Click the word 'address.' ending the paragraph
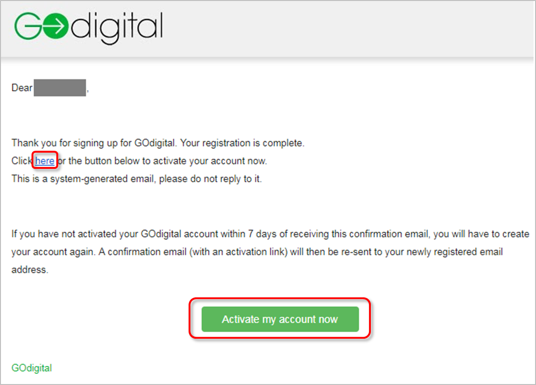This screenshot has width=536, height=385. pyautogui.click(x=30, y=270)
